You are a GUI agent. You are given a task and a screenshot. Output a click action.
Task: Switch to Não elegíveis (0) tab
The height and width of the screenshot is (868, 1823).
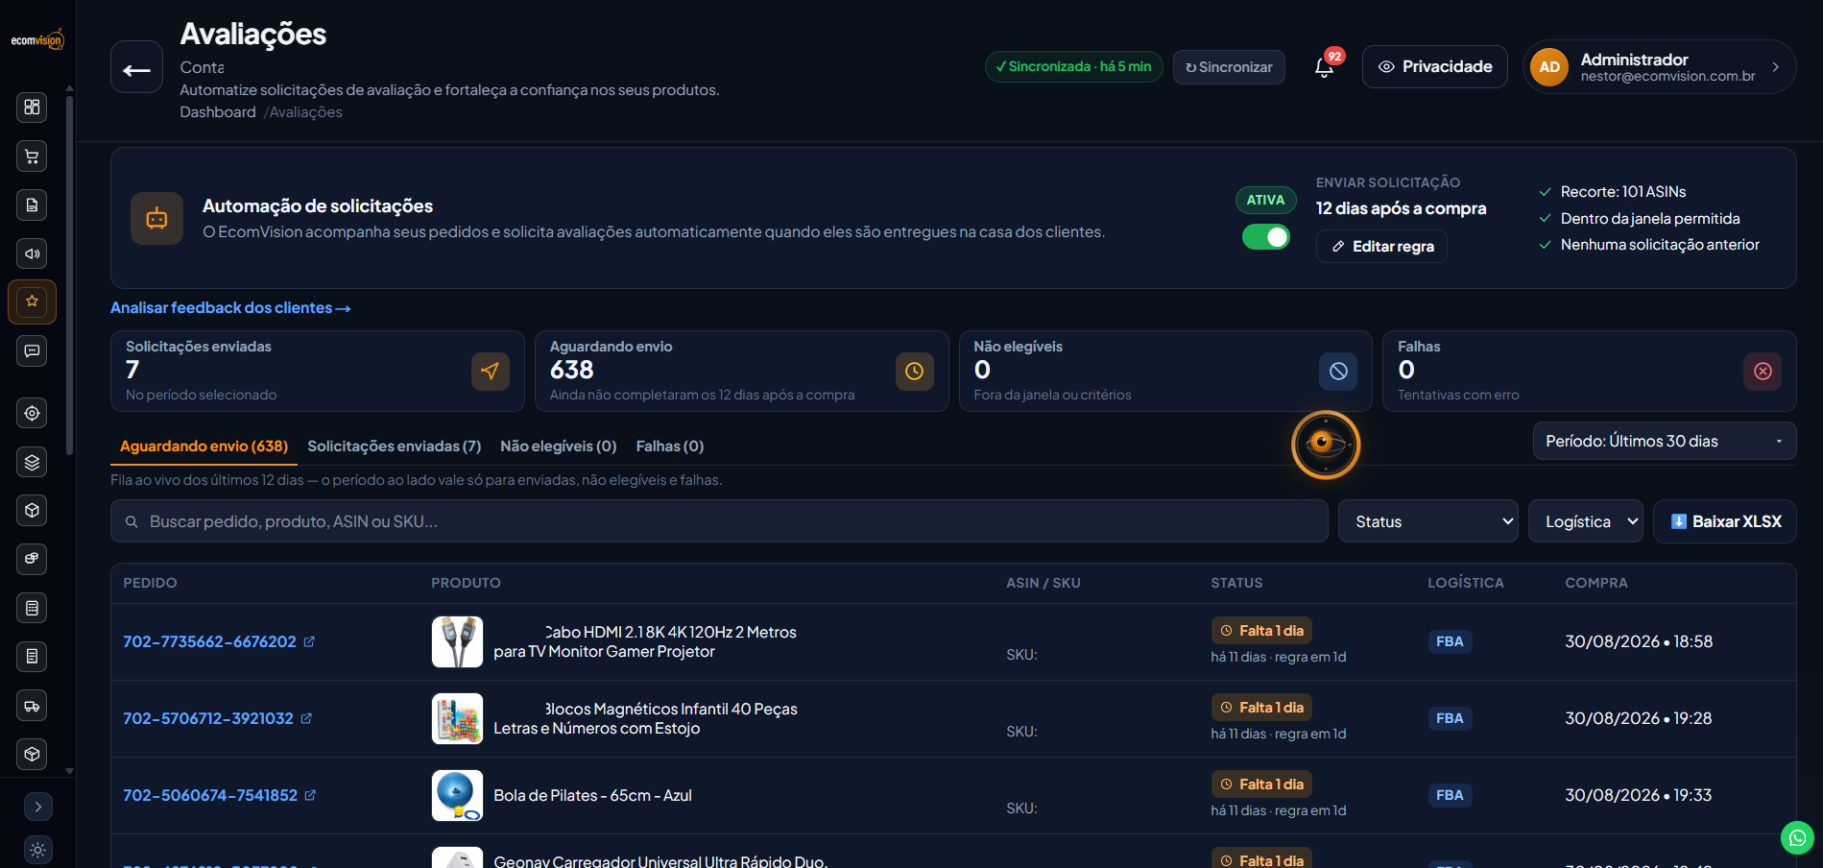558,446
